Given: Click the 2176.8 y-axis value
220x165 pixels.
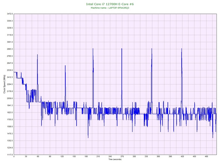Looking at the screenshot, I should point(10,91).
